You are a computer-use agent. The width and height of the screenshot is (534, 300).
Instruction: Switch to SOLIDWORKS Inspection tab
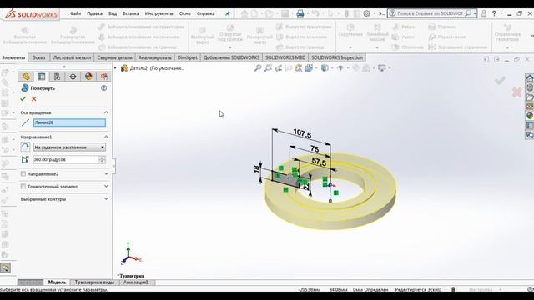pos(337,57)
